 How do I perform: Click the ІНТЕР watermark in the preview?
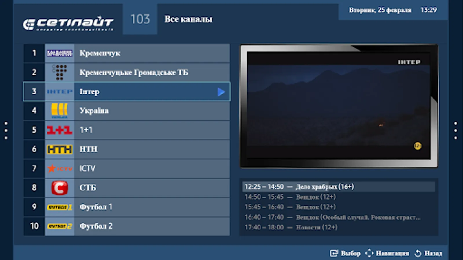[x=409, y=62]
